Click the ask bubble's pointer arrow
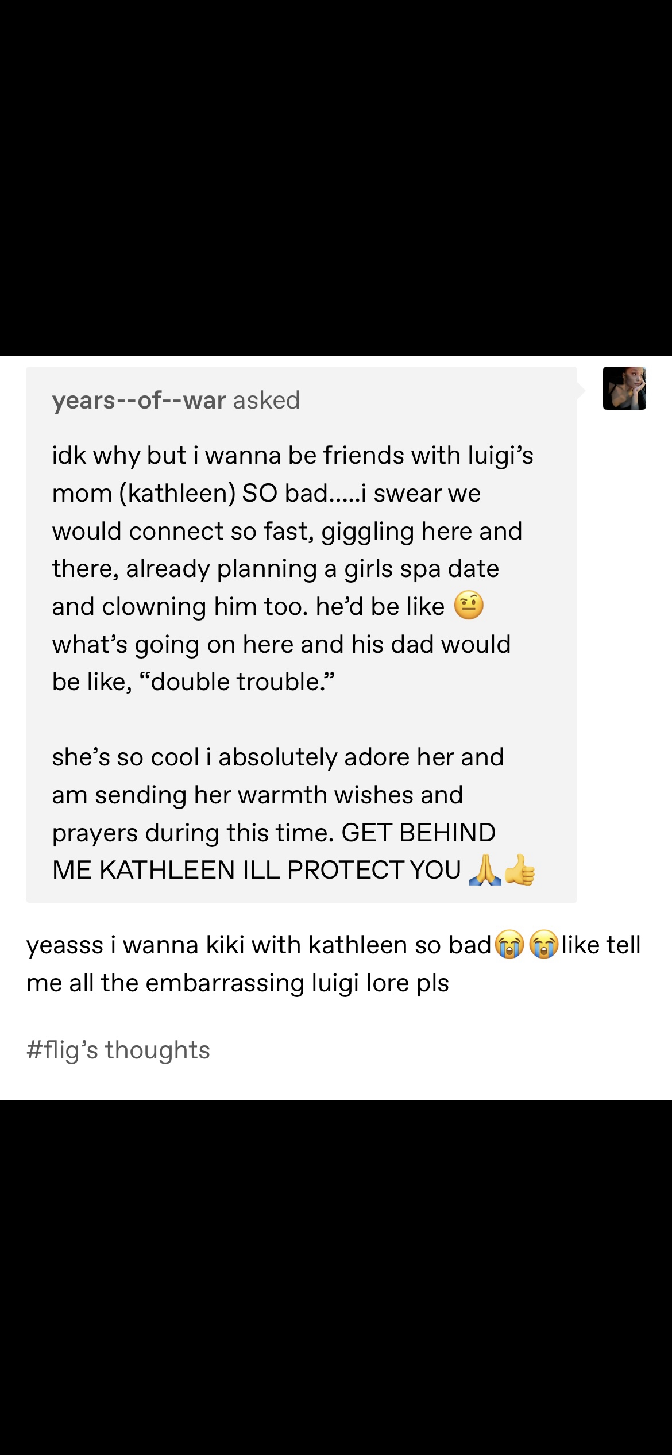 581,391
